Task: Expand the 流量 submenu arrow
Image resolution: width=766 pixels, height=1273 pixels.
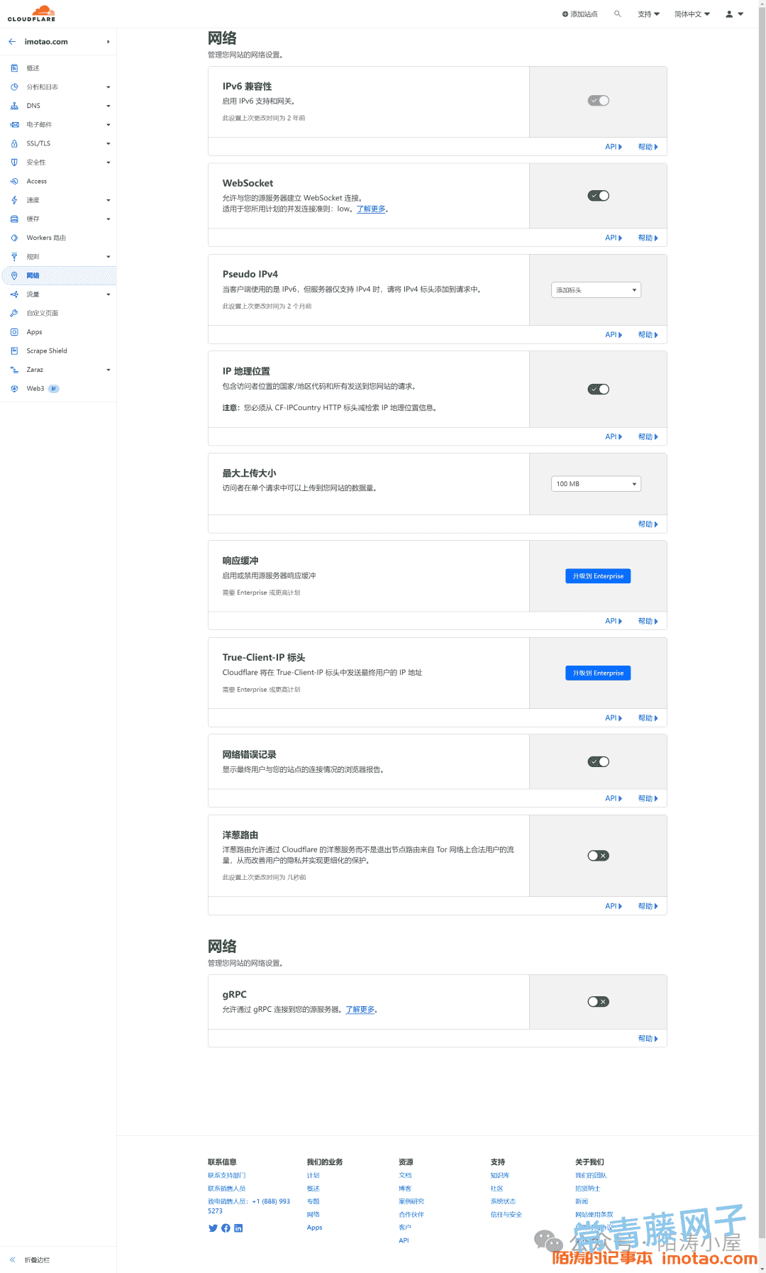Action: [109, 294]
